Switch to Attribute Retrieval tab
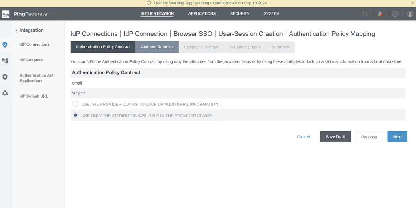 [157, 47]
